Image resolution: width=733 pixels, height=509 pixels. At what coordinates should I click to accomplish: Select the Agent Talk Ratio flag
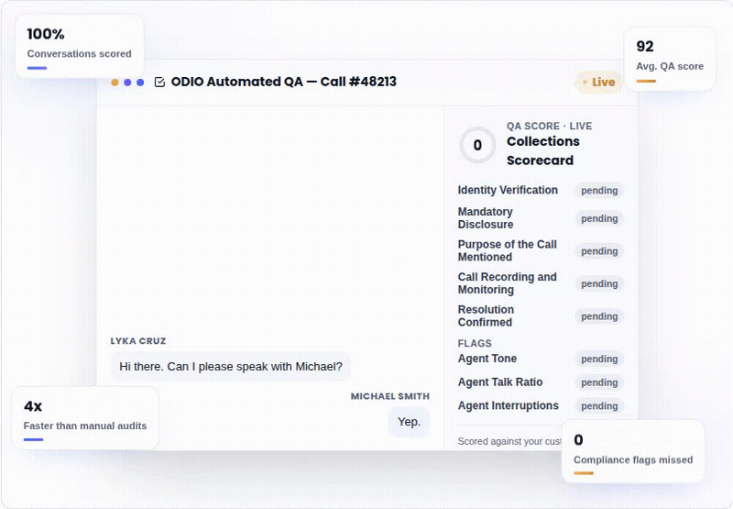[x=500, y=382]
